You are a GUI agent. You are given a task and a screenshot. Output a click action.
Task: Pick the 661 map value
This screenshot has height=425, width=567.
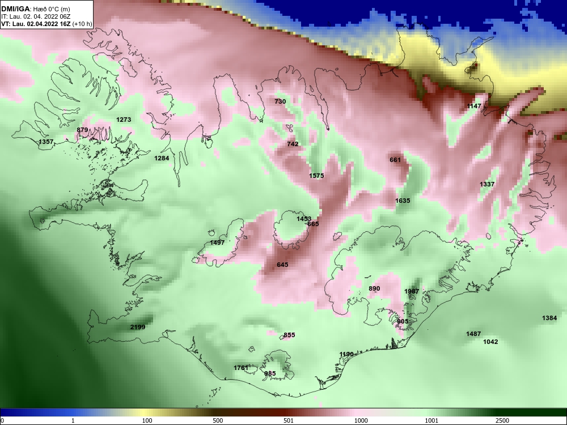pos(395,160)
